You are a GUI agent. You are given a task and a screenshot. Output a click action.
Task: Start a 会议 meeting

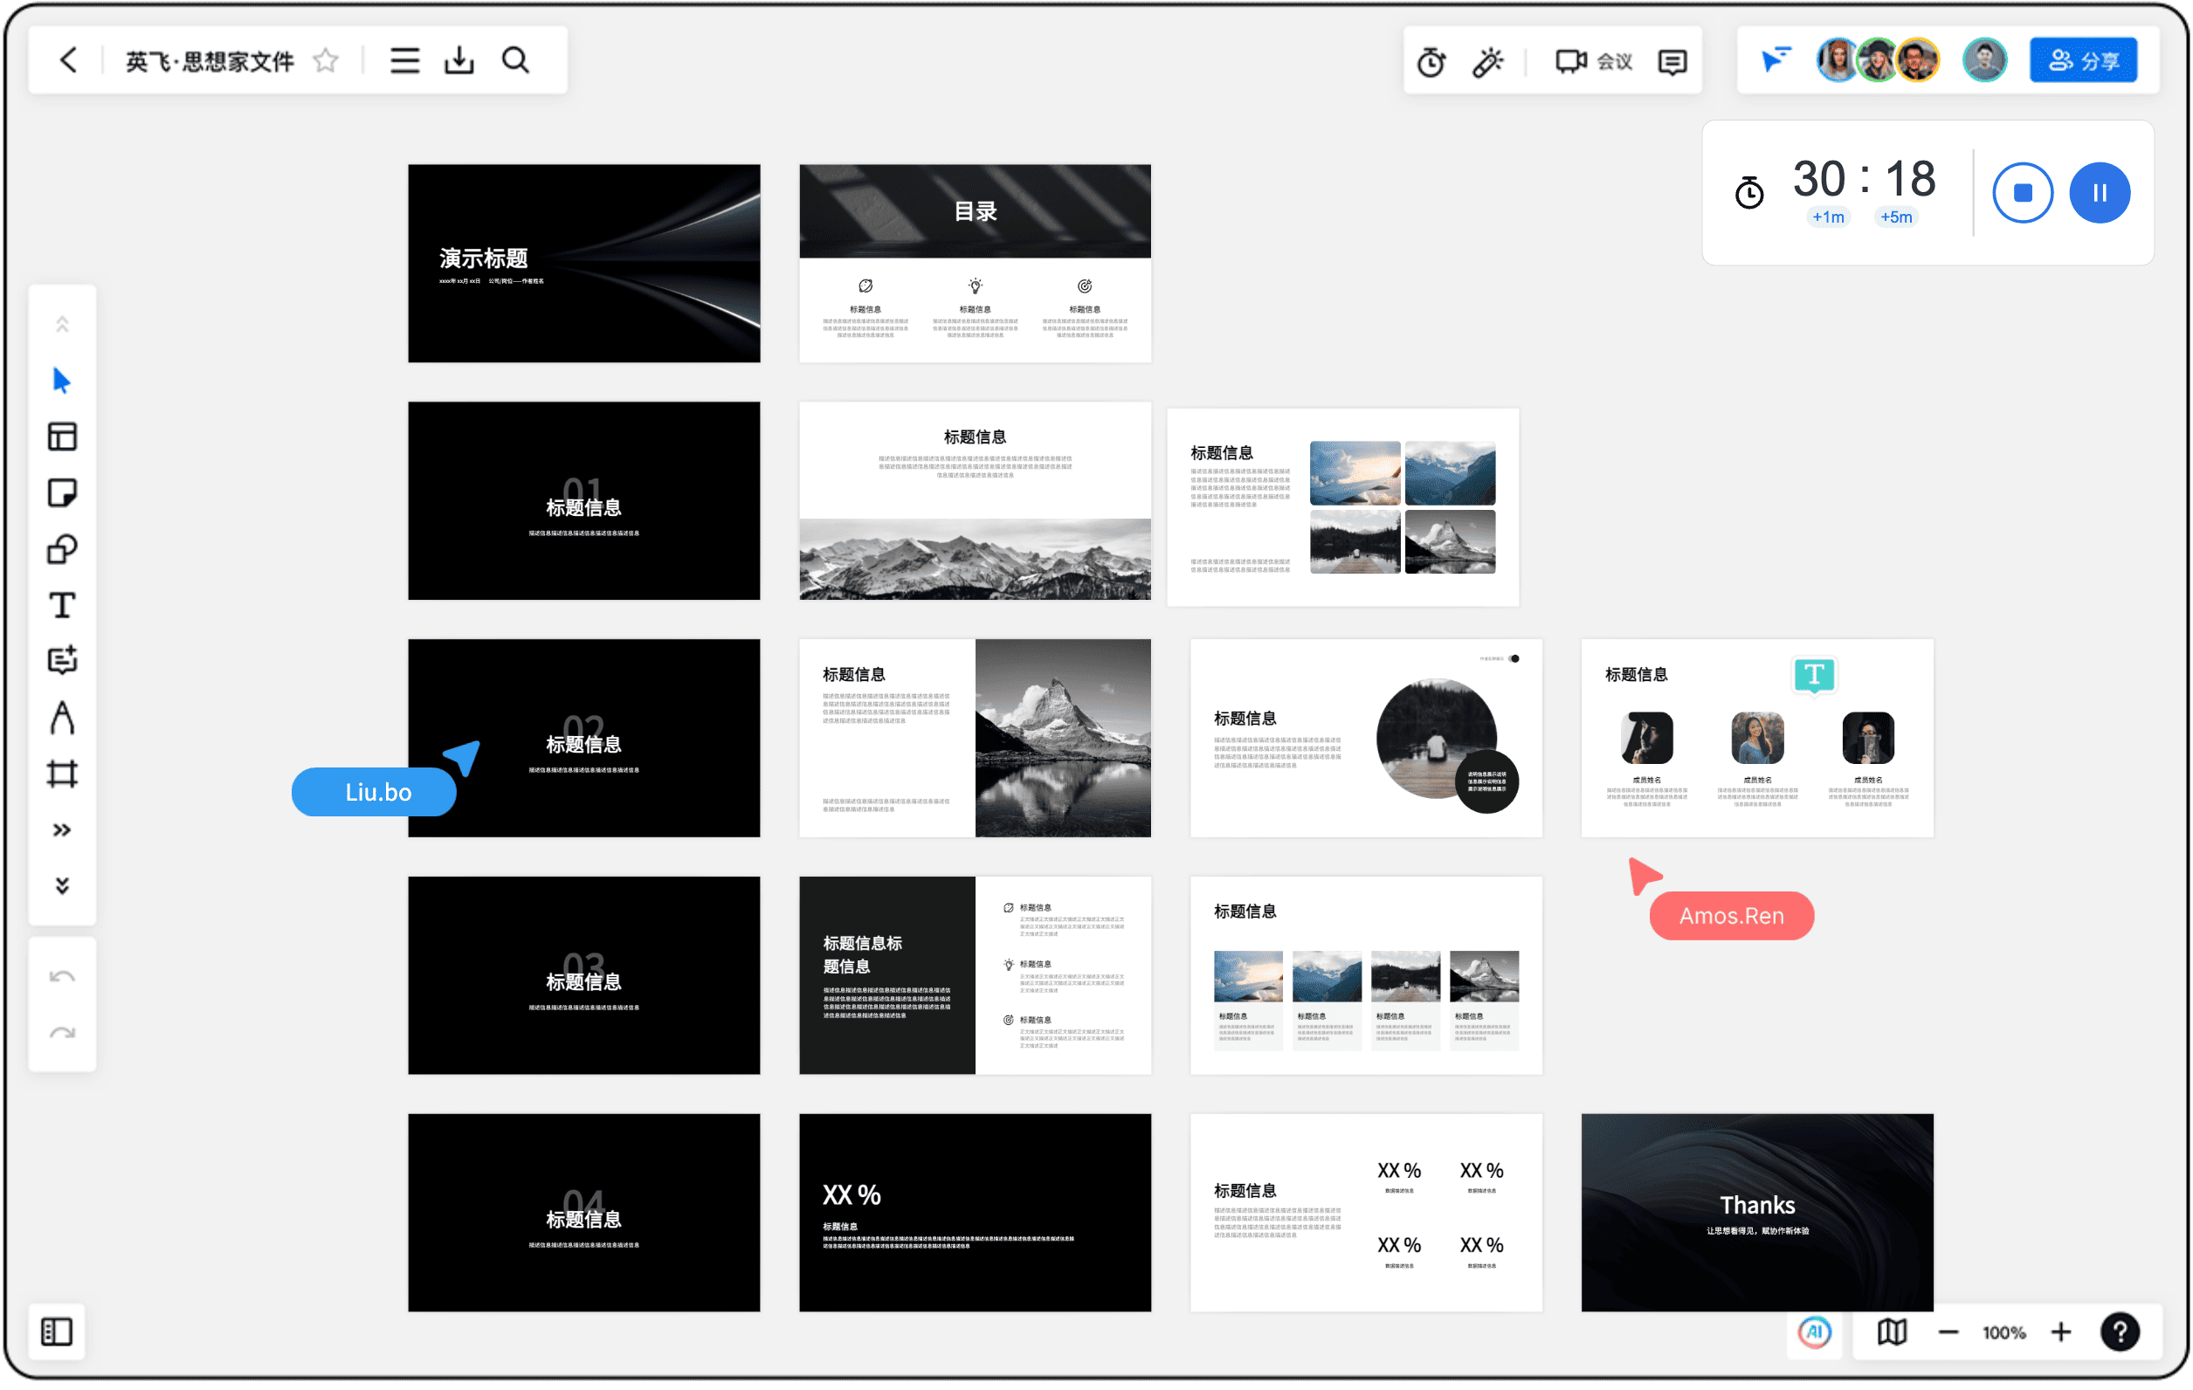click(1594, 61)
